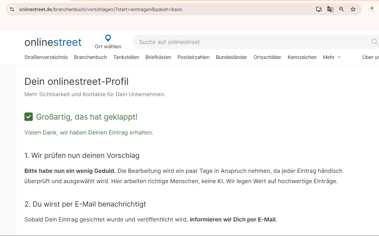Click the install app icon in address bar
The height and width of the screenshot is (236, 379).
[x=319, y=10]
